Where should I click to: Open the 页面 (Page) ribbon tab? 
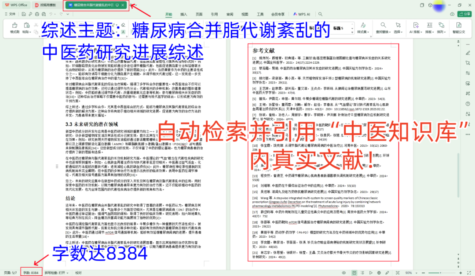199,14
